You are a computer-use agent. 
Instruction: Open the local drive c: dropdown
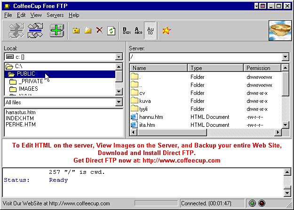pyautogui.click(x=119, y=57)
